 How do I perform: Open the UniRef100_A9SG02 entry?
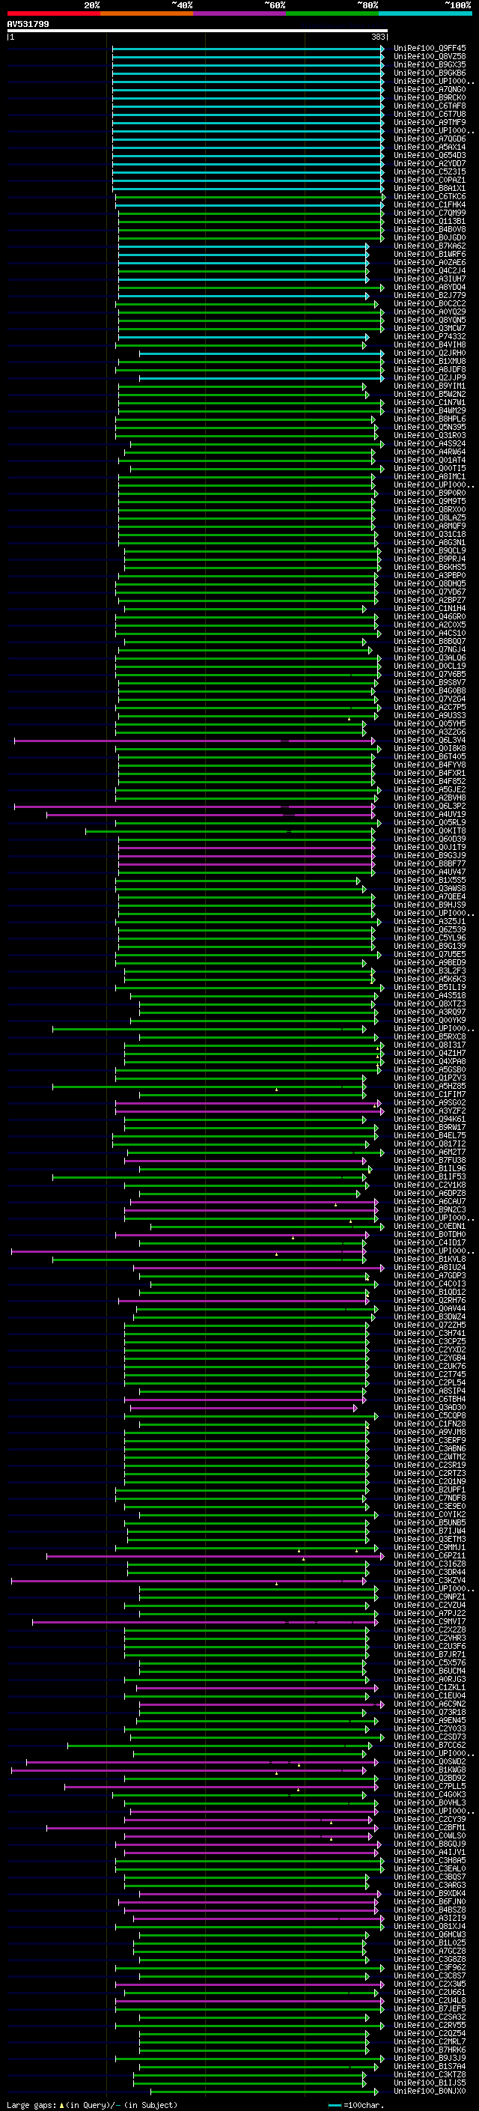pyautogui.click(x=430, y=1102)
